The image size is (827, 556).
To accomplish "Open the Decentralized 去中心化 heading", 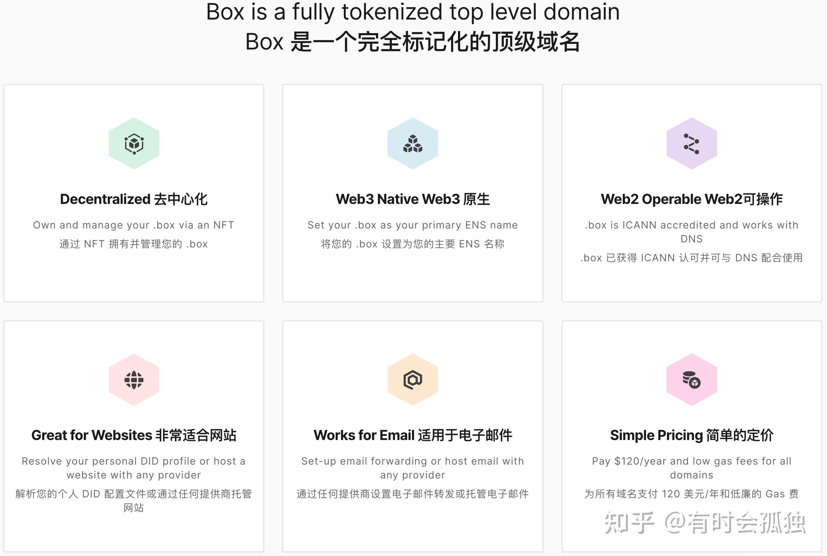I will click(134, 199).
